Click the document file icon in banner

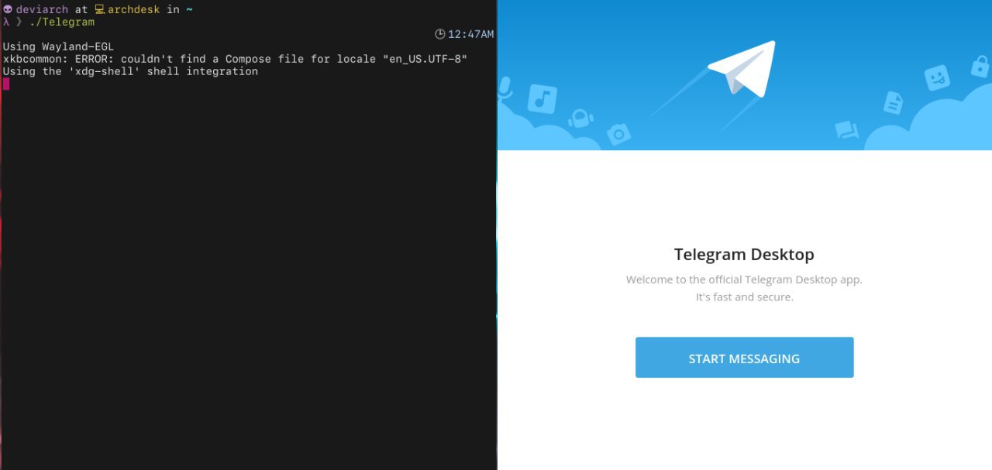(894, 102)
